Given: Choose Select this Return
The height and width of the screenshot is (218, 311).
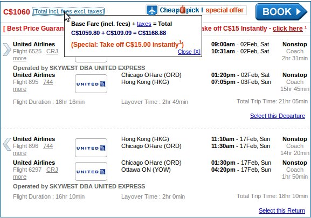Looking at the screenshot, I should coord(282,210).
